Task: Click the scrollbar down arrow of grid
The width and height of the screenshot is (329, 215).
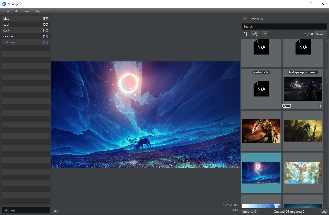Action: [327, 207]
